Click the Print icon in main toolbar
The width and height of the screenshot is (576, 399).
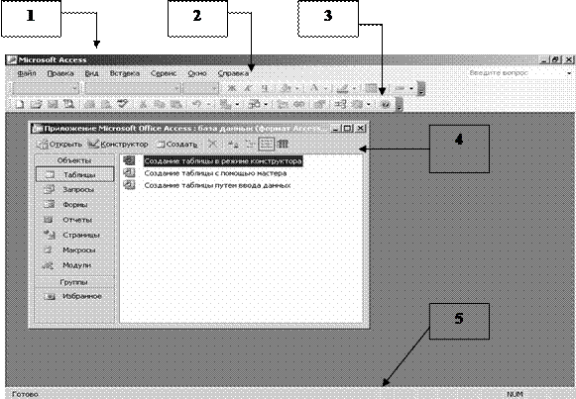[x=88, y=105]
